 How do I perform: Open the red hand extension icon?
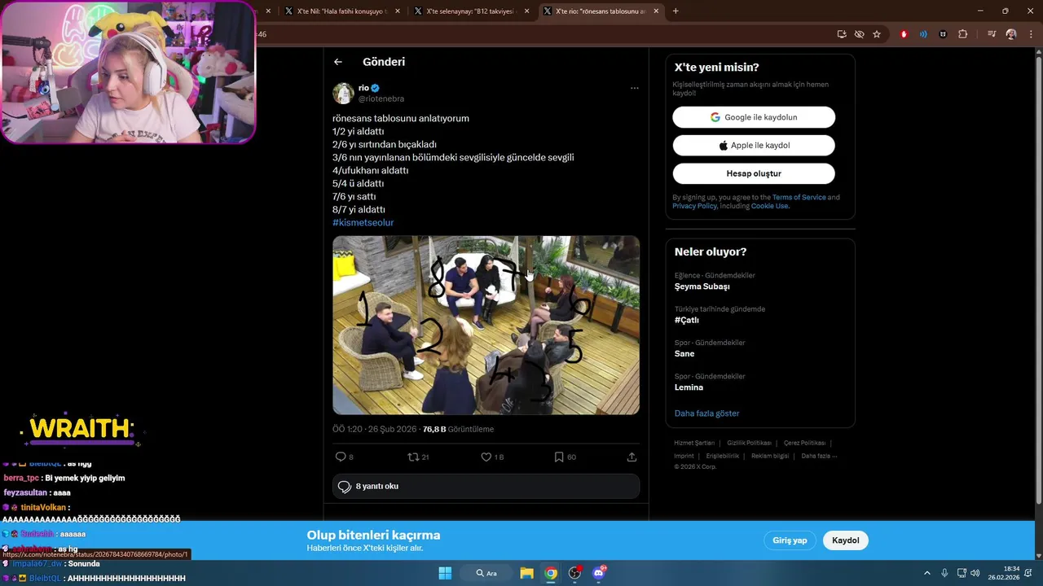tap(904, 34)
